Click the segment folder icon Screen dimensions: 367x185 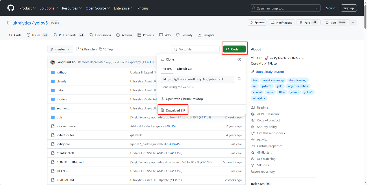click(x=53, y=108)
